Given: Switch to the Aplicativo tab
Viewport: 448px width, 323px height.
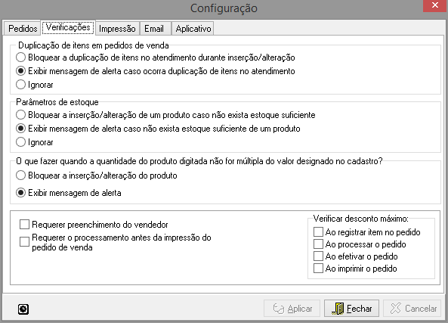Looking at the screenshot, I should (193, 29).
